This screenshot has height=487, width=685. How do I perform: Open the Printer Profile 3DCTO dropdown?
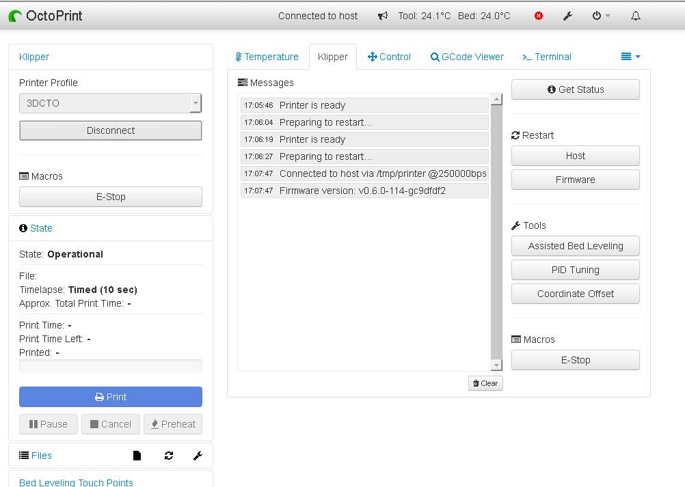click(x=111, y=103)
